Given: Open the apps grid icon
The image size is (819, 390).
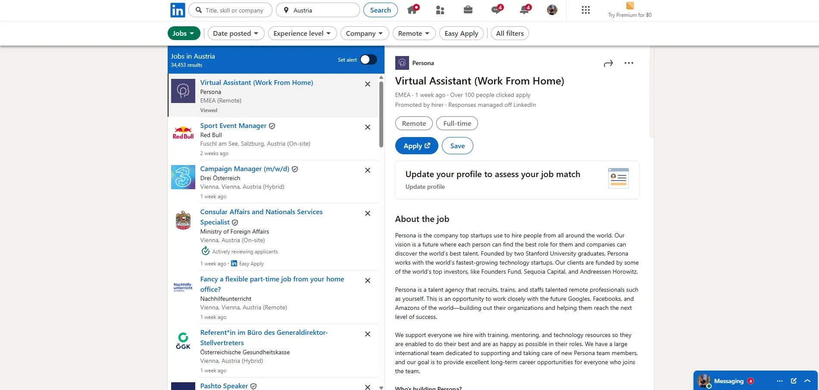Looking at the screenshot, I should pos(586,10).
